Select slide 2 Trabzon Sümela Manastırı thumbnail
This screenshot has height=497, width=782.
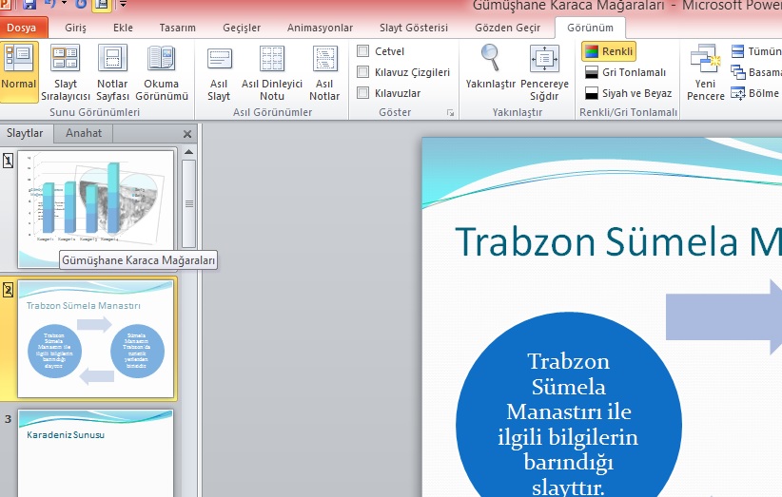96,338
